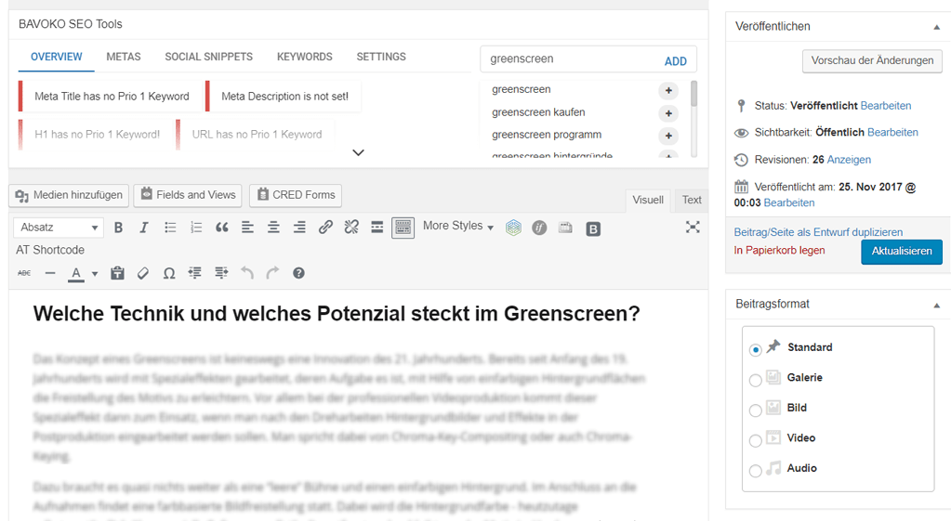This screenshot has width=951, height=521.
Task: Open the SOCIAL SNIPPETS tab
Action: (x=208, y=57)
